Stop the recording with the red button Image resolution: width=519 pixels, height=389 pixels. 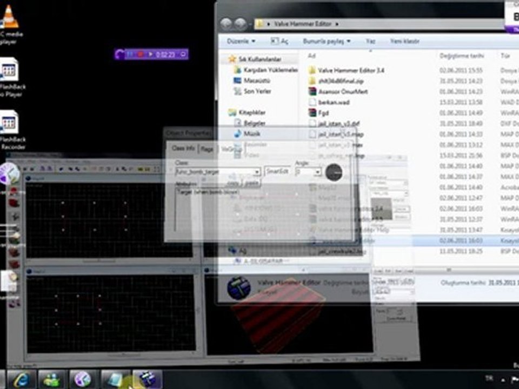tap(141, 54)
